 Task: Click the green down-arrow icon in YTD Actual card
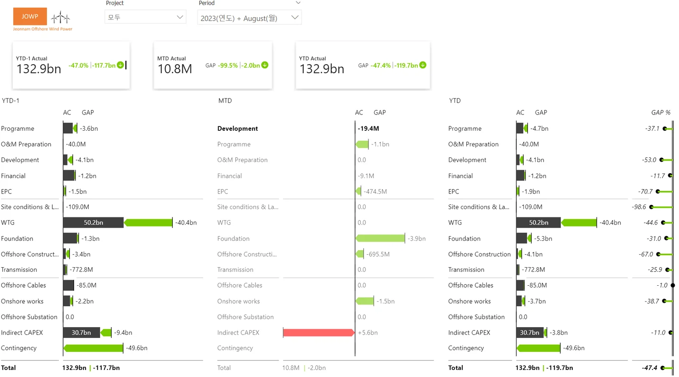423,65
